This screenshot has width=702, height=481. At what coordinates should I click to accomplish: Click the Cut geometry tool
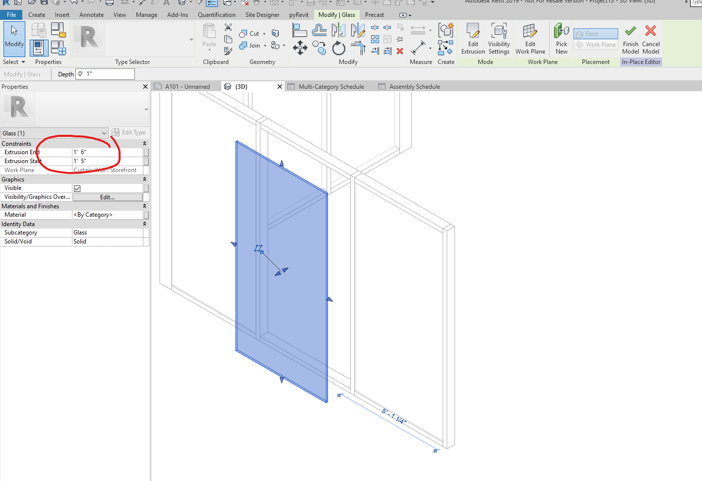[250, 34]
